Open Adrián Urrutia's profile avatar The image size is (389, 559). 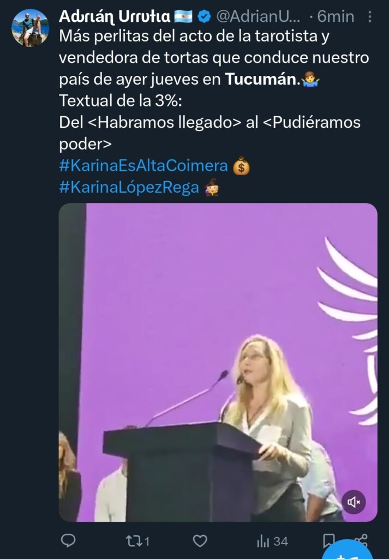click(30, 27)
